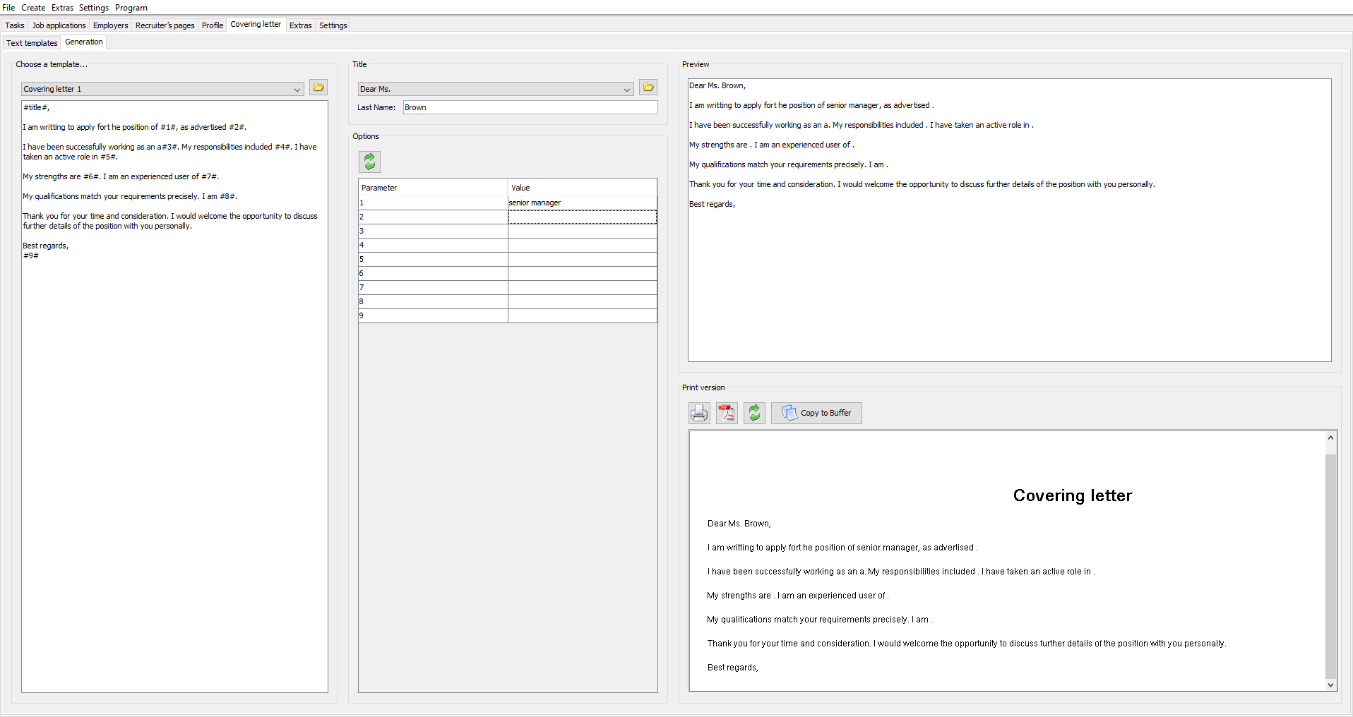This screenshot has width=1353, height=717.
Task: Switch to the Tasks tab
Action: click(x=15, y=25)
